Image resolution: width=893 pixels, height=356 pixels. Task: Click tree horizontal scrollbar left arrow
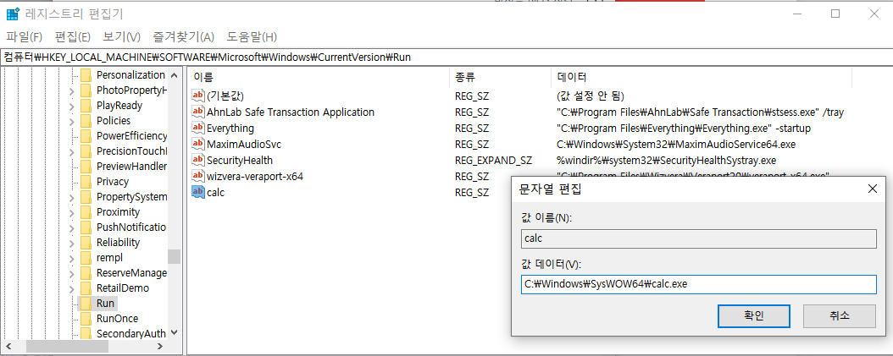8,346
